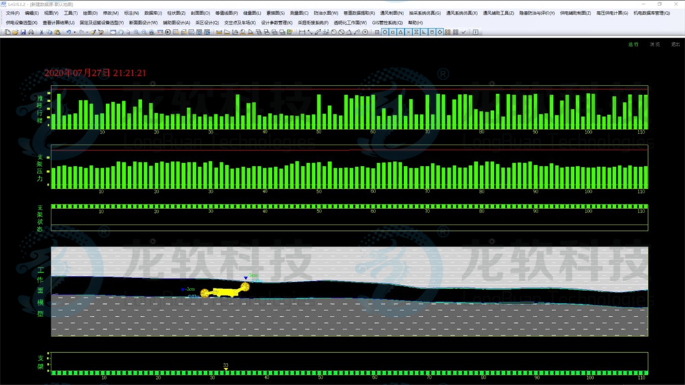Click the scissors Cut icon

point(41,32)
